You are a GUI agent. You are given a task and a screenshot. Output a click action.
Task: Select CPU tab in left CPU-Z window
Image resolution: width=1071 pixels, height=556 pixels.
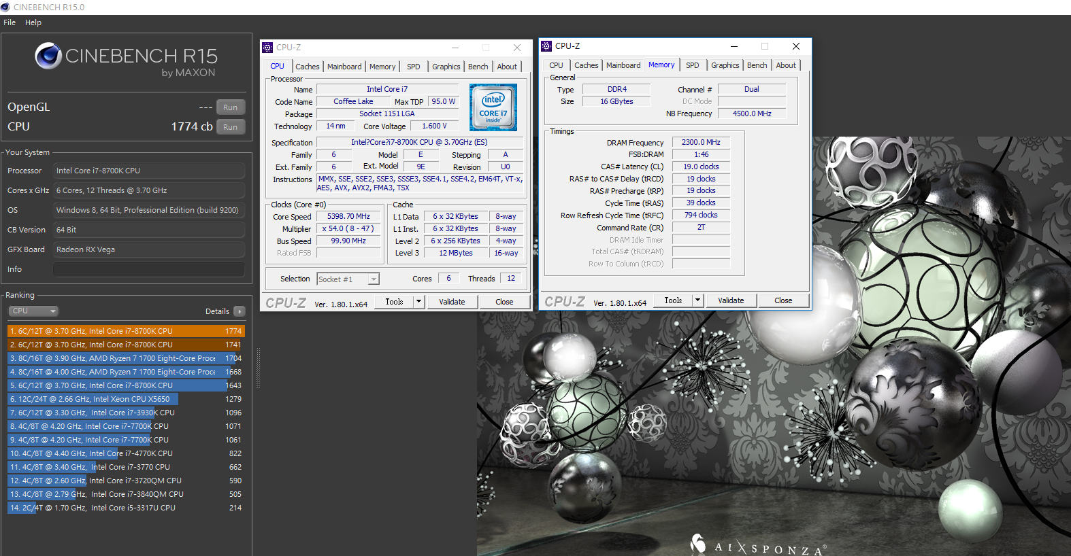(x=278, y=66)
